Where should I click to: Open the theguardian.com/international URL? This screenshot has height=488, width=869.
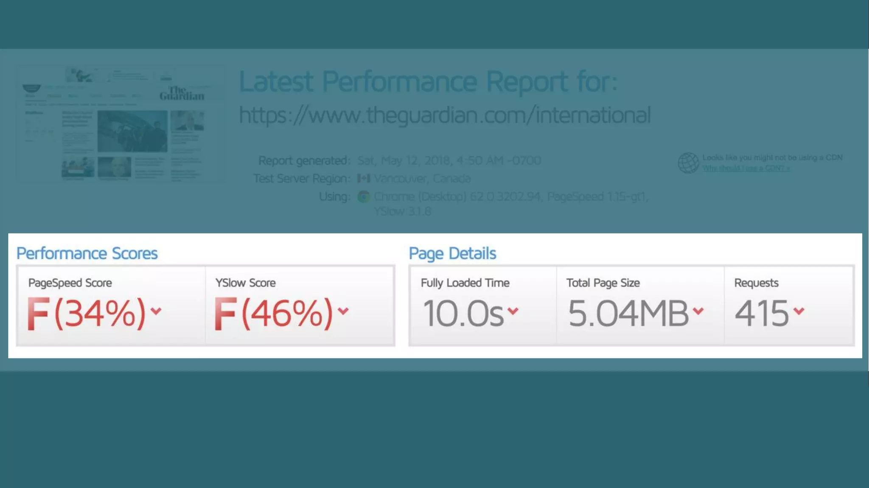click(444, 115)
